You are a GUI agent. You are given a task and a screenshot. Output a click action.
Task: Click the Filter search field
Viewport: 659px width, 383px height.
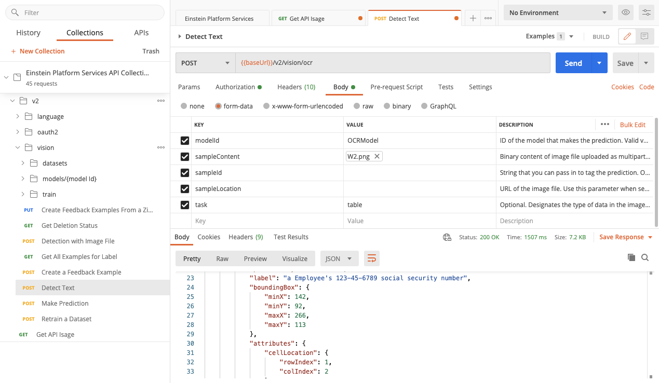(x=85, y=12)
